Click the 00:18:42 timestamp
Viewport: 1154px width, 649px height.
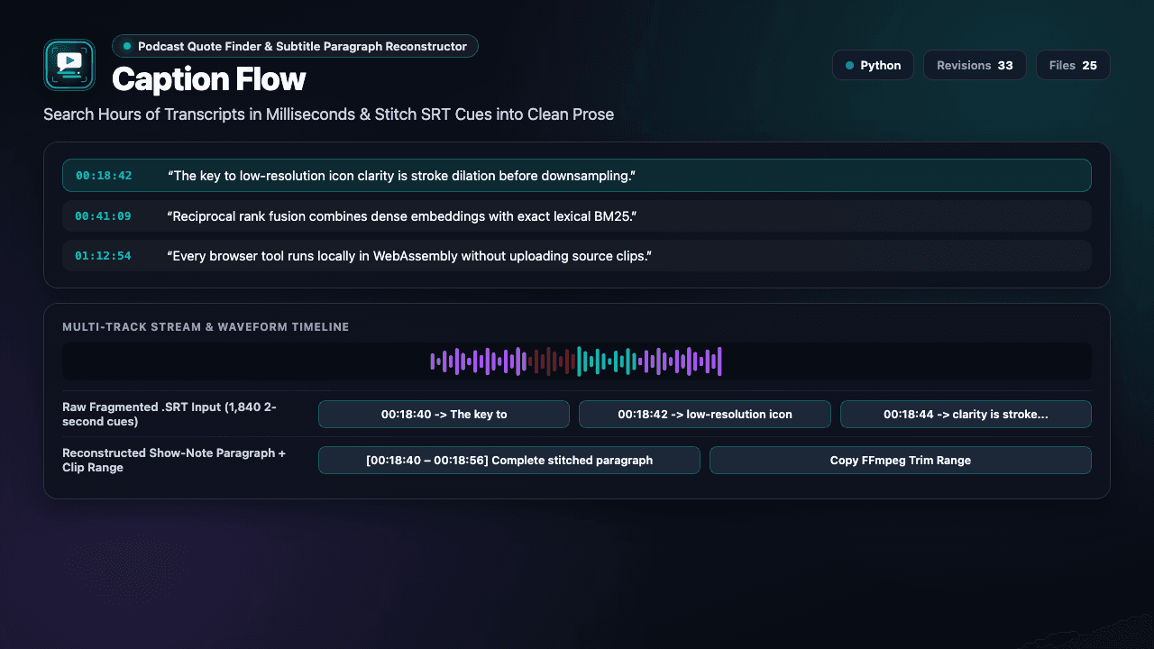(104, 176)
